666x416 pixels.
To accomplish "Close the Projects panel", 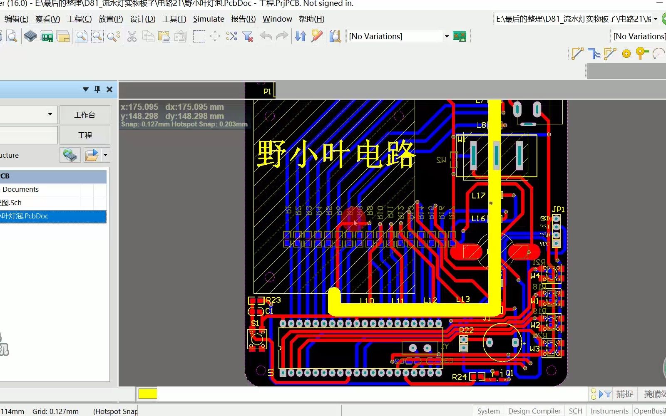I will [x=109, y=89].
